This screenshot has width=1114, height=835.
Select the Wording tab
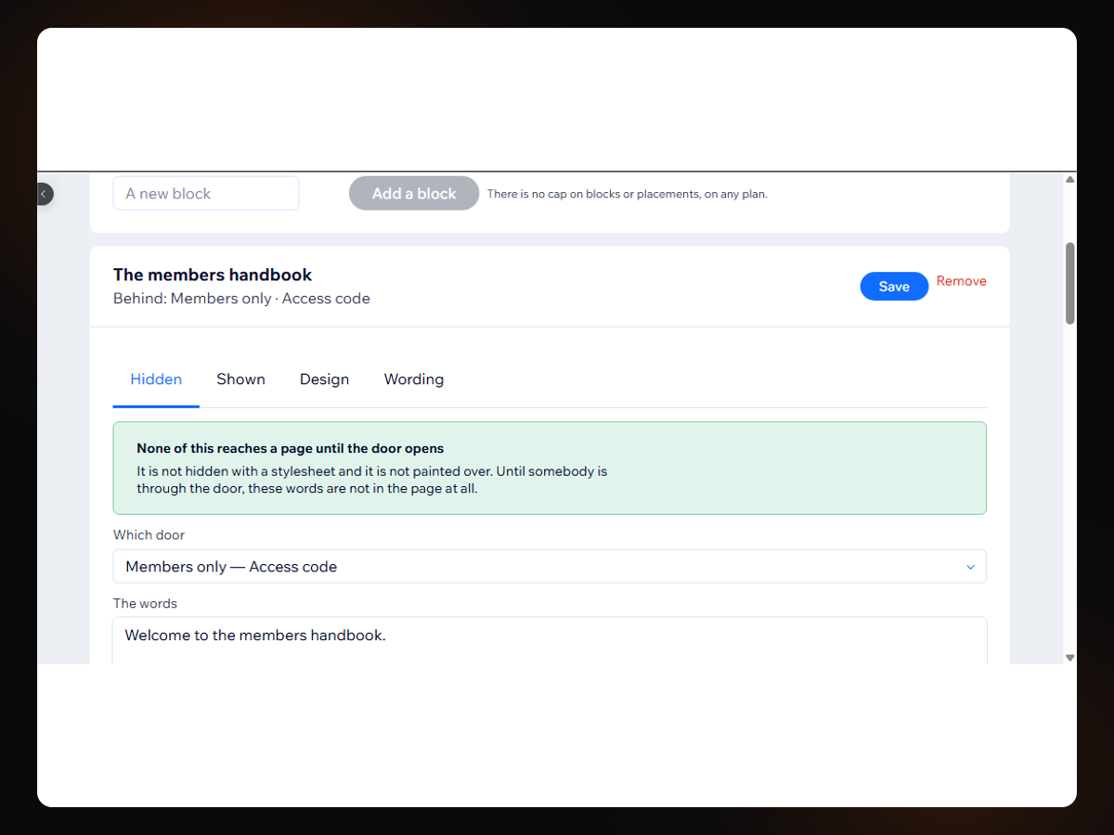413,379
